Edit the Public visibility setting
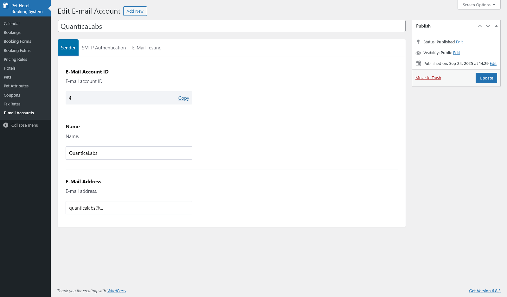 tap(457, 53)
